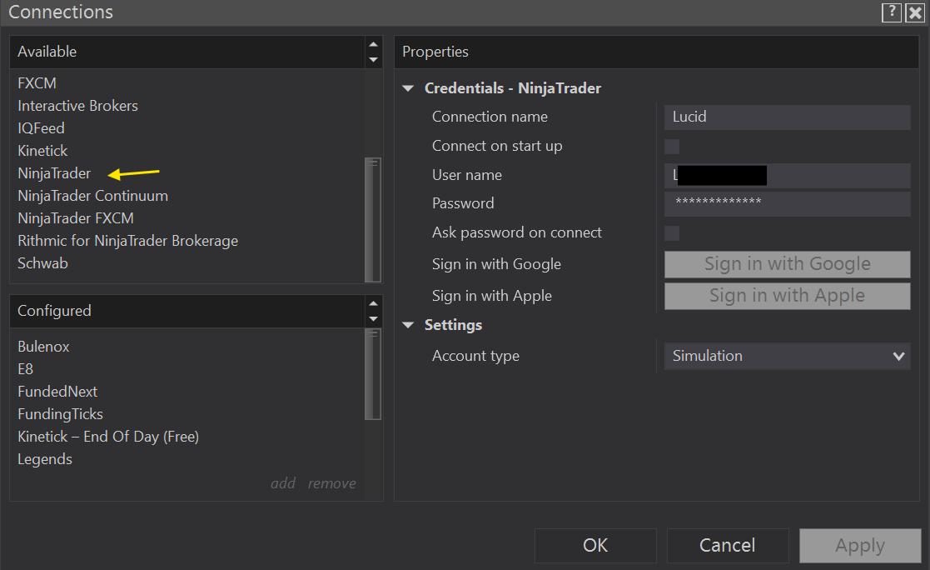This screenshot has width=930, height=570.
Task: Open the help question mark button
Action: (x=892, y=12)
